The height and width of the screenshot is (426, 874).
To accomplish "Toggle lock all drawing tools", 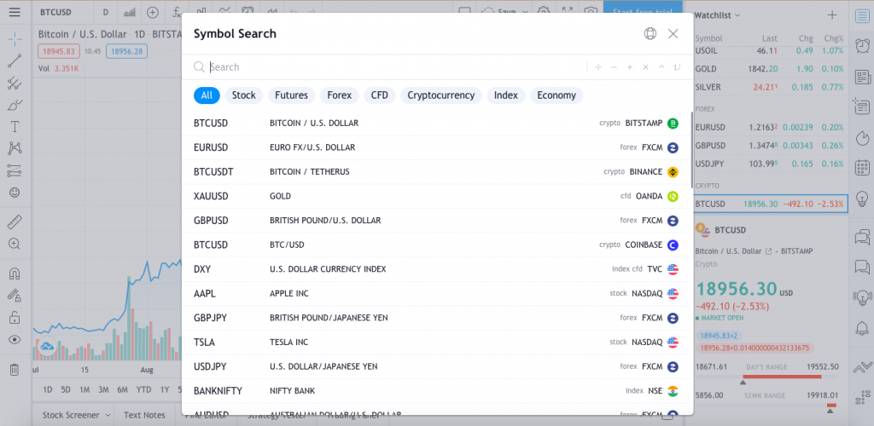I will [x=15, y=318].
